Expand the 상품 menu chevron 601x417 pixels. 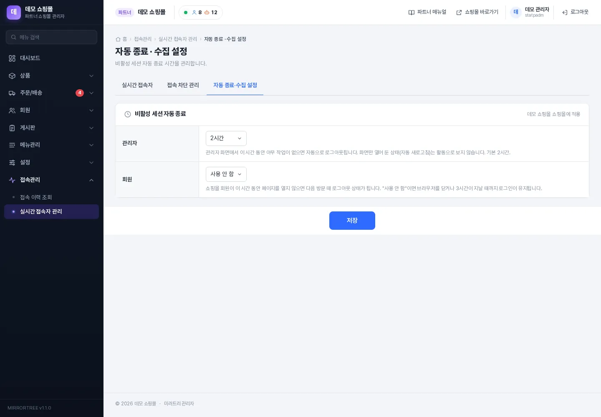coord(91,76)
